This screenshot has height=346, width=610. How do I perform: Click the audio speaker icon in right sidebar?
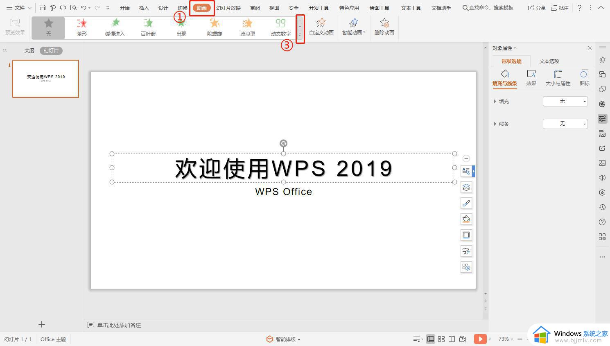coord(602,178)
